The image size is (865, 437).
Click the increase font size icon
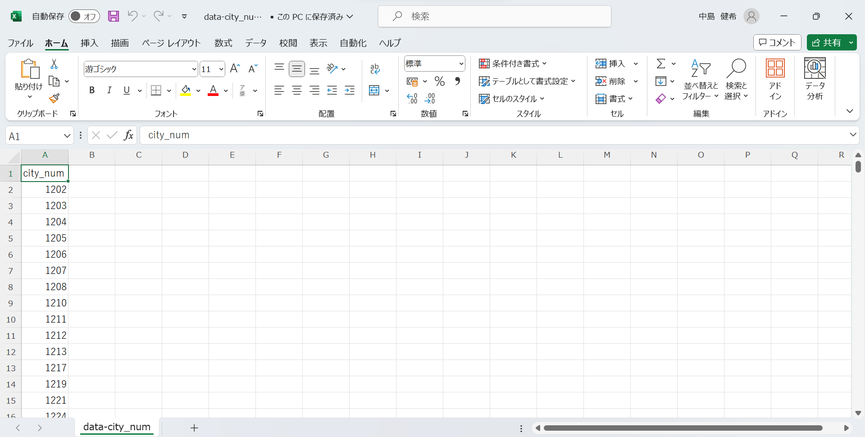click(x=235, y=68)
